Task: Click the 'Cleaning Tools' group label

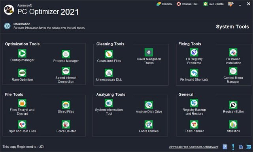Action: 110,44
